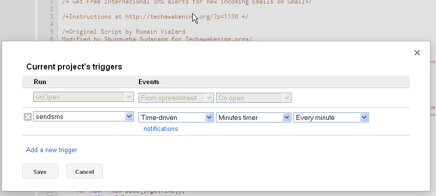
Task: Click the Original Script by Romain Vialard line
Action: click(x=123, y=31)
